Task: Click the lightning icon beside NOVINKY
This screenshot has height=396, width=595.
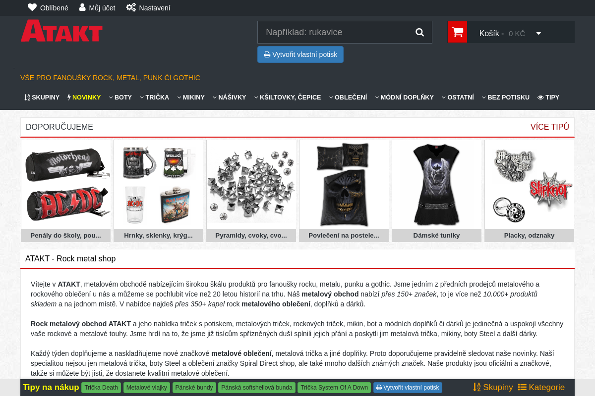Action: coord(69,98)
